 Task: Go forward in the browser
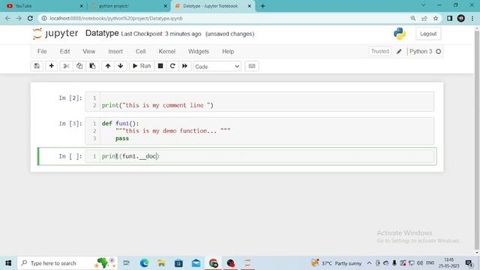tap(19, 18)
